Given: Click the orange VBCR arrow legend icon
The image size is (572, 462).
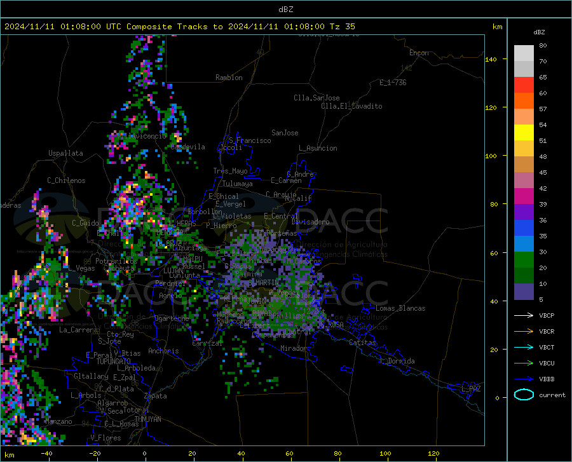Looking at the screenshot, I should (x=524, y=332).
